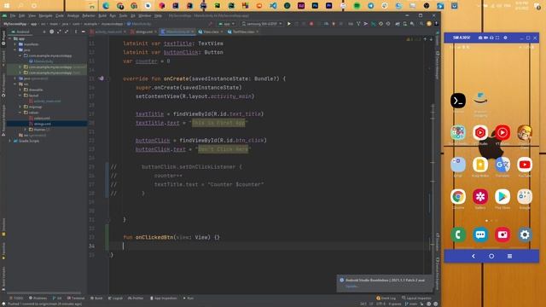Collapse the values folder
Image resolution: width=546 pixels, height=307 pixels.
click(20, 113)
